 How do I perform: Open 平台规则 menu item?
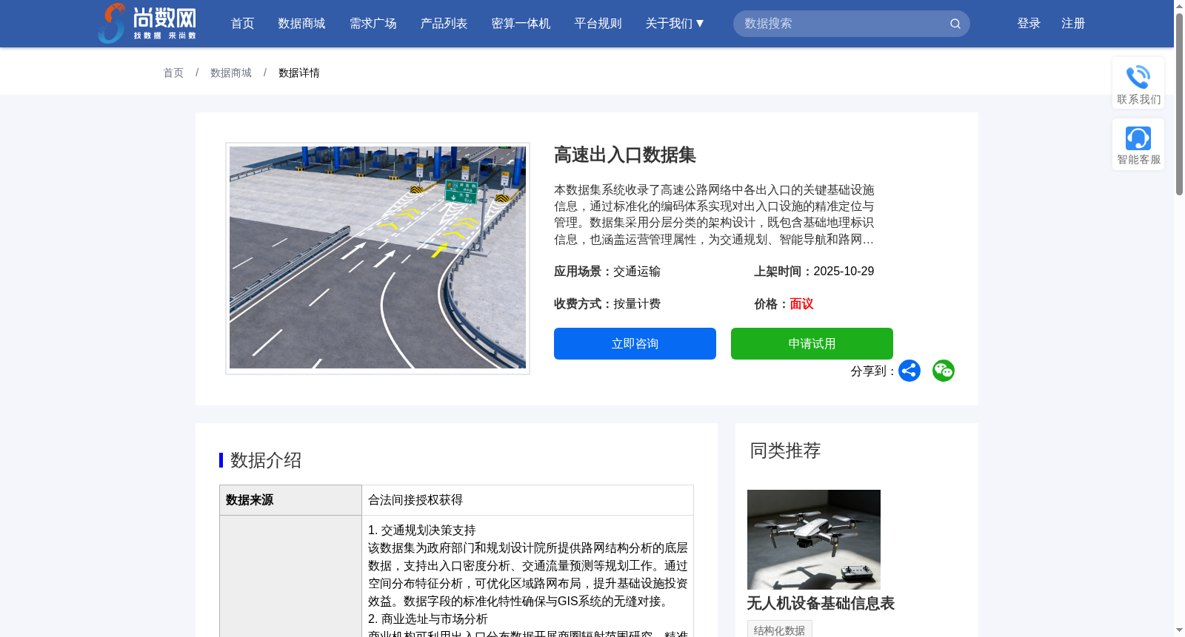tap(598, 24)
